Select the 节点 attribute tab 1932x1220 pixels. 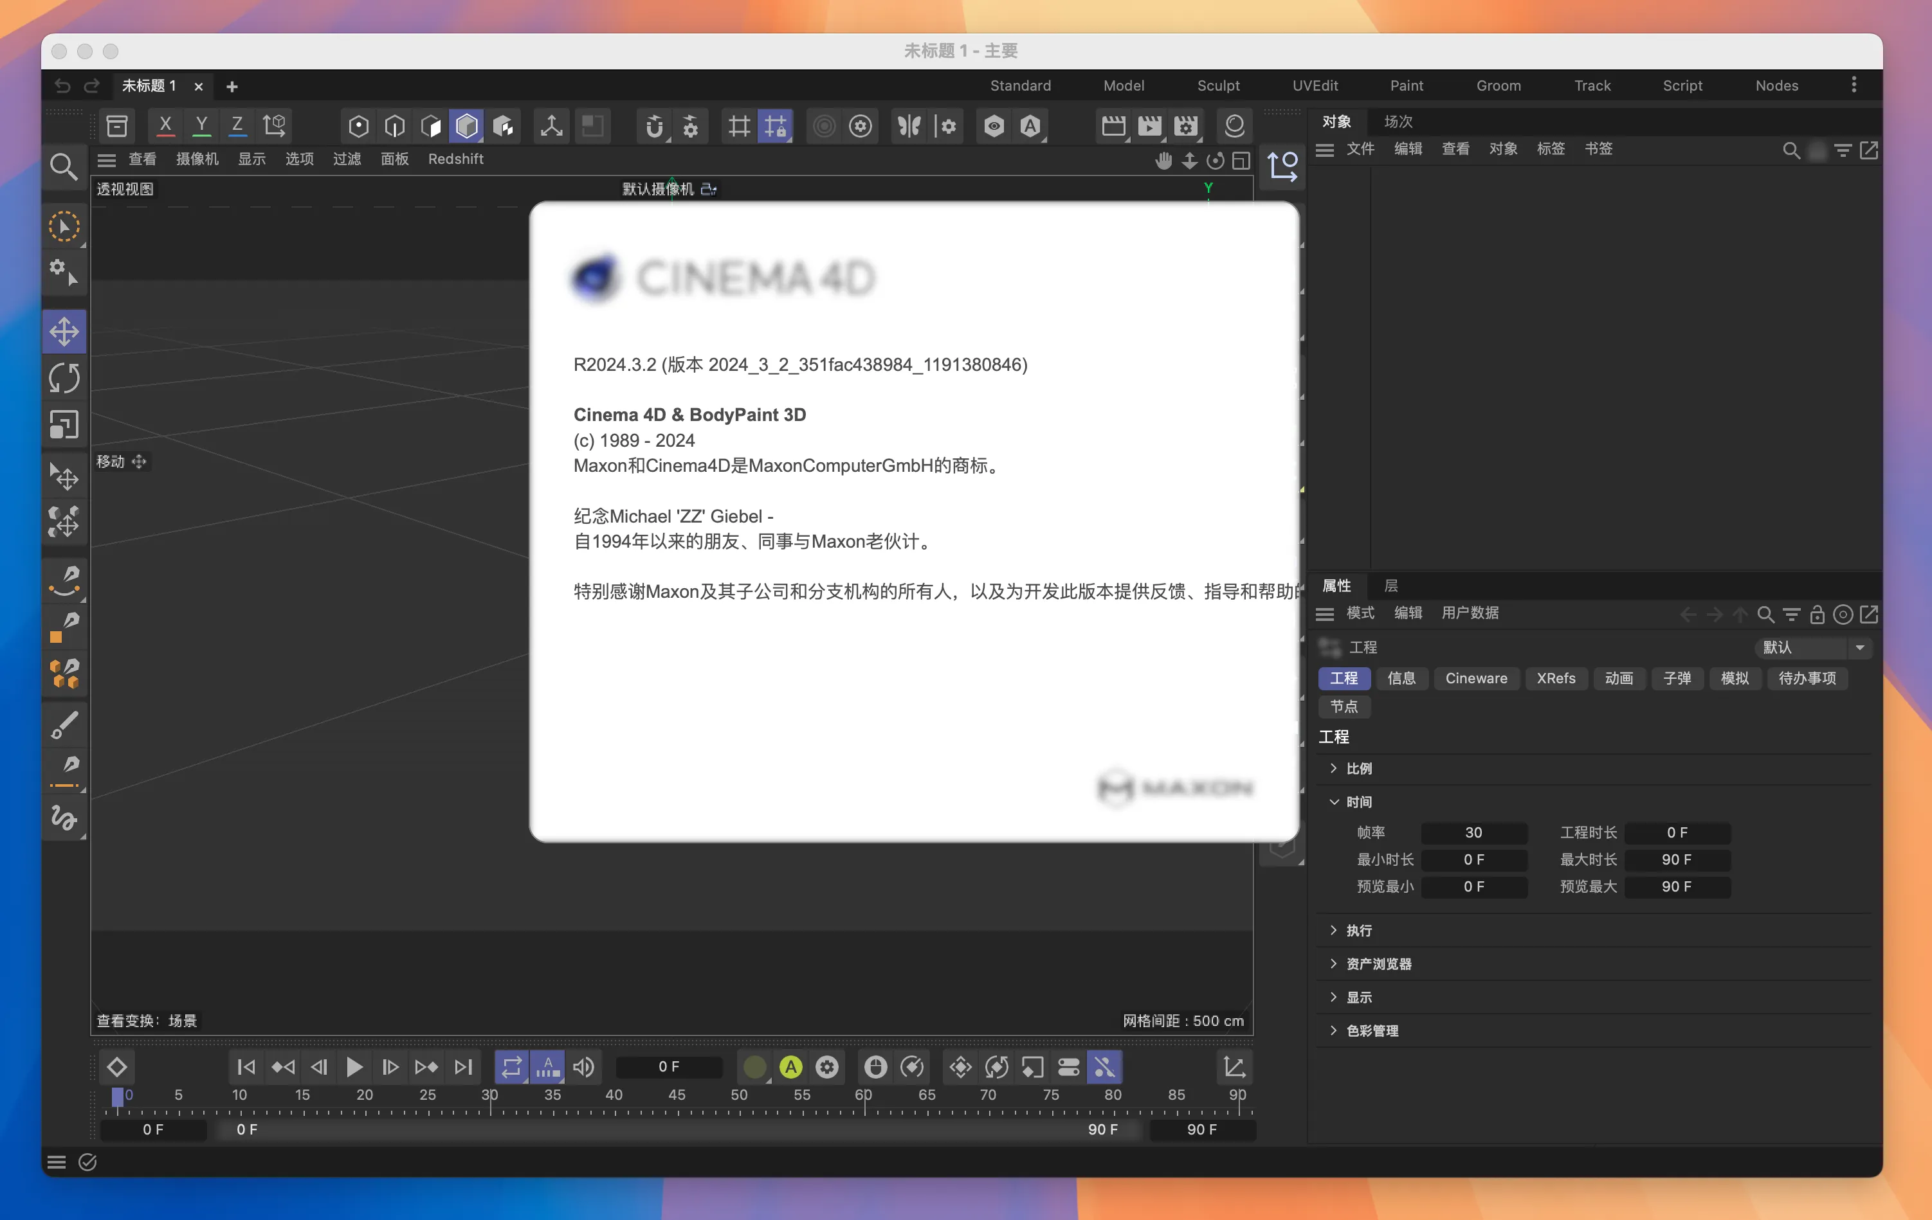[1344, 706]
